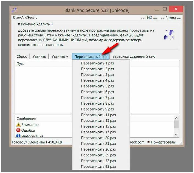Click the Blank And Secure logo icon

169,35
